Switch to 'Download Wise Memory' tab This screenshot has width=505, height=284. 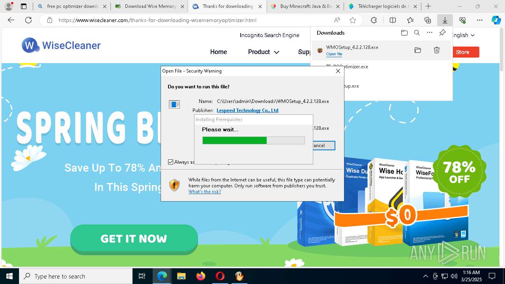[149, 6]
